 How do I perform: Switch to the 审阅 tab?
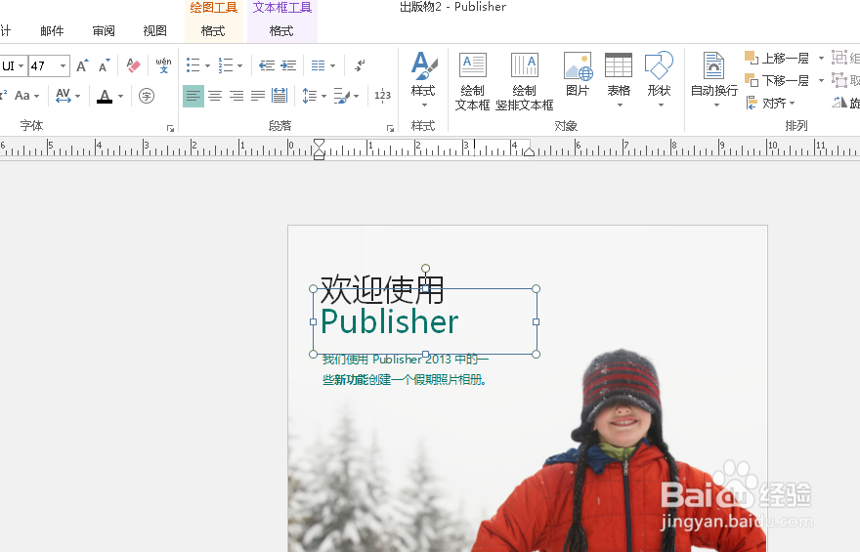click(x=104, y=31)
